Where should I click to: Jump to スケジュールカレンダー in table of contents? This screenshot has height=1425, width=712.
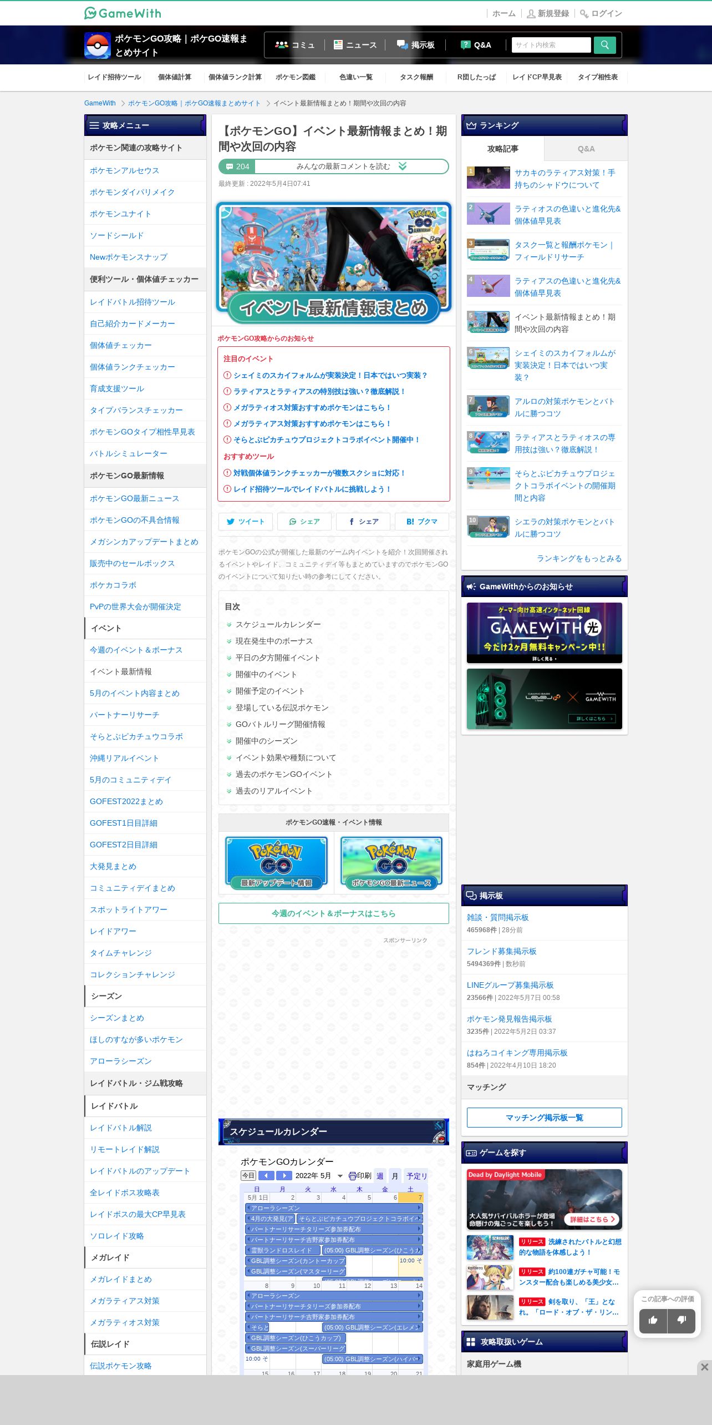[278, 624]
